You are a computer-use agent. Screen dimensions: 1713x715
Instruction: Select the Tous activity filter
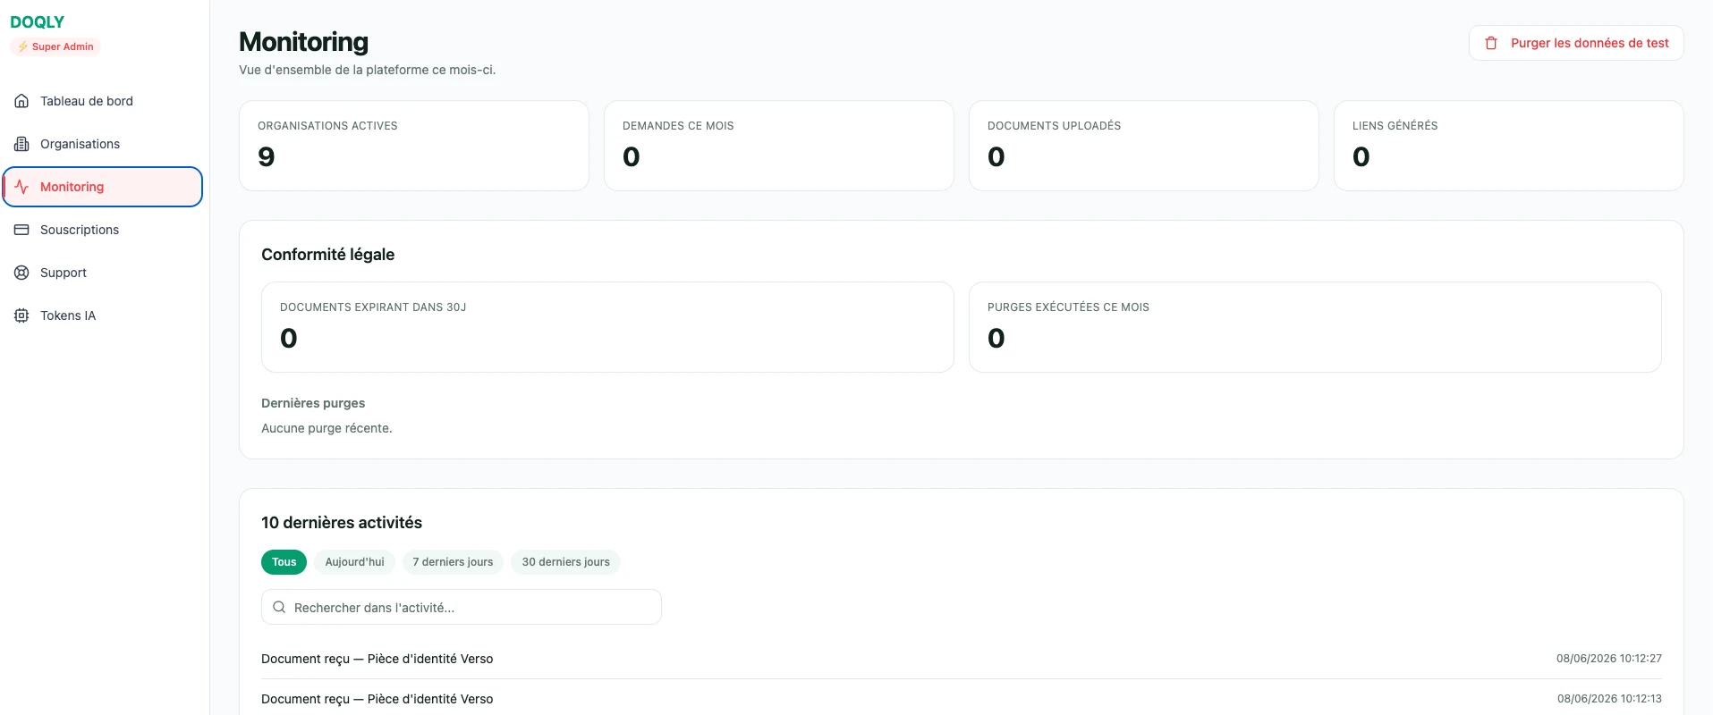pos(284,562)
